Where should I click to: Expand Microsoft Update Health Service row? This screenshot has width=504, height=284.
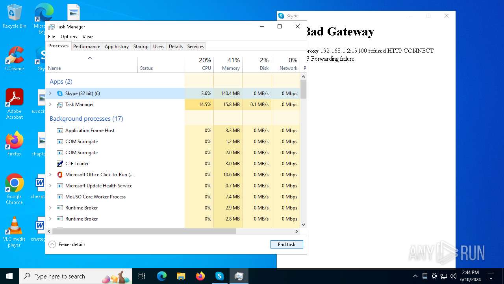[x=50, y=186]
